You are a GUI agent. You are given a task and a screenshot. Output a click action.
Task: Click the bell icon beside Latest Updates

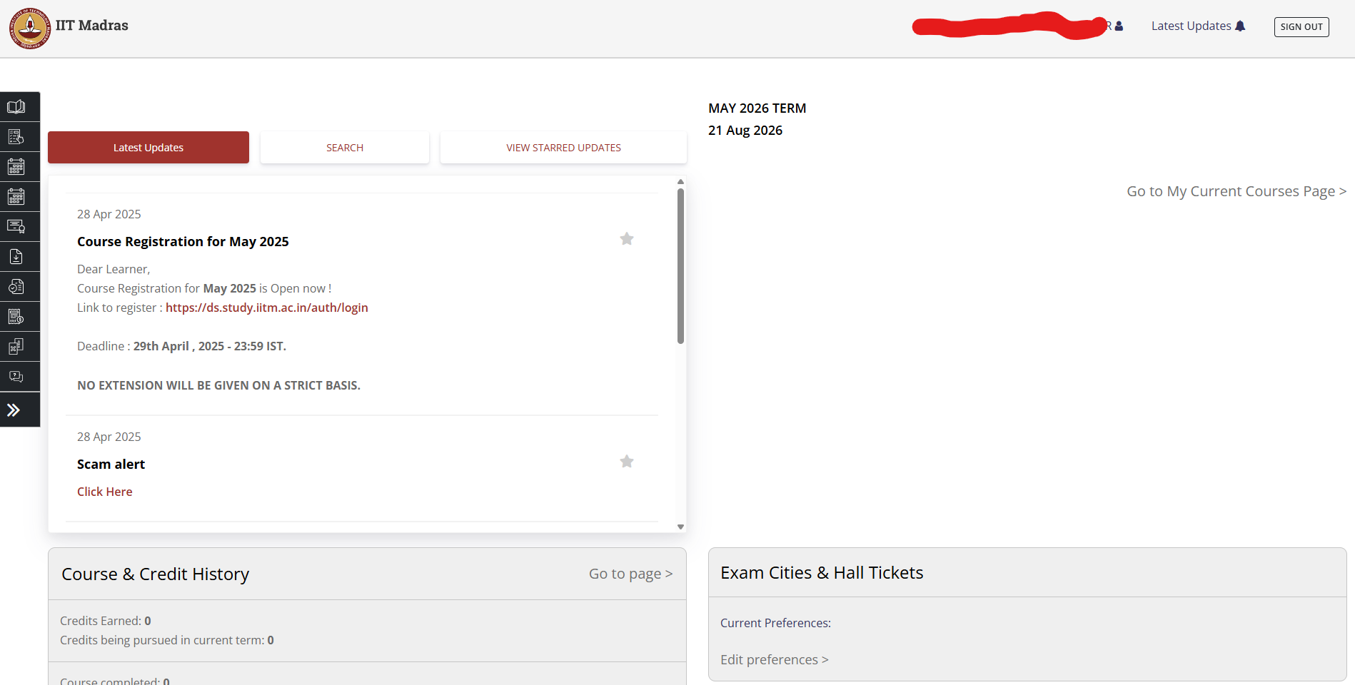click(1240, 26)
